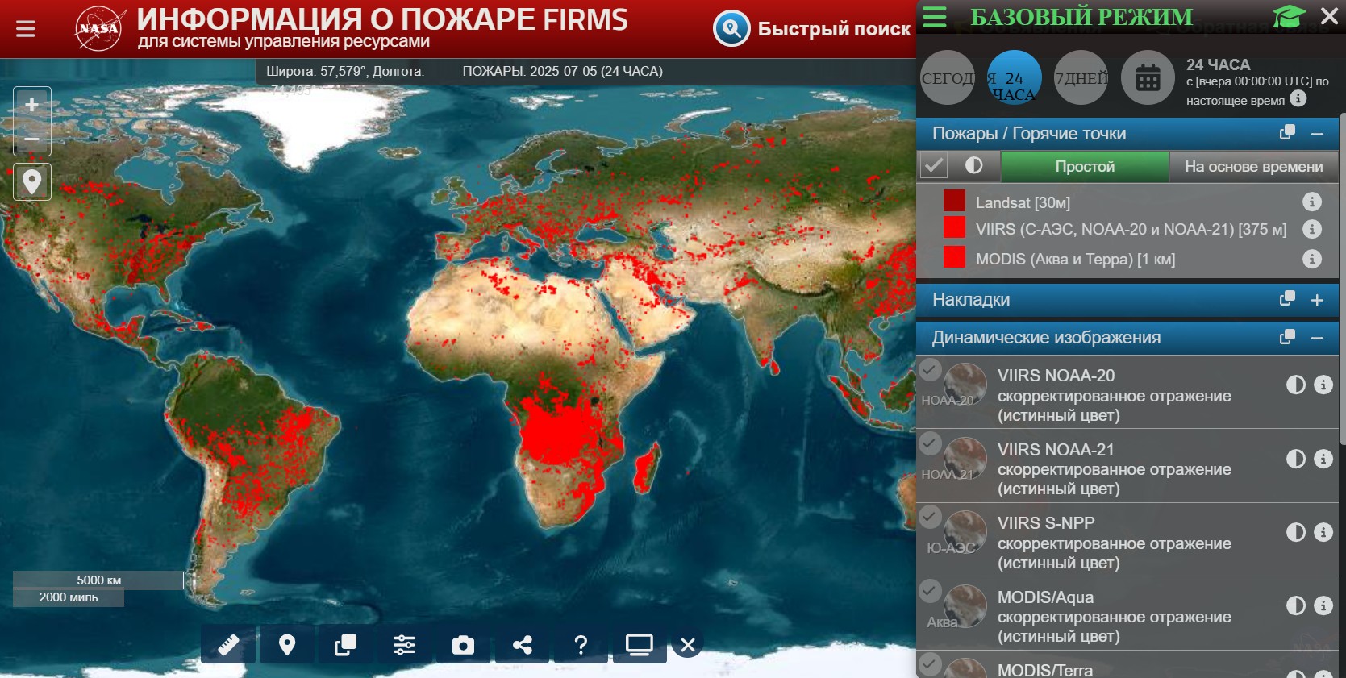Toggle fullscreen monitor icon
This screenshot has height=678, width=1346.
640,645
